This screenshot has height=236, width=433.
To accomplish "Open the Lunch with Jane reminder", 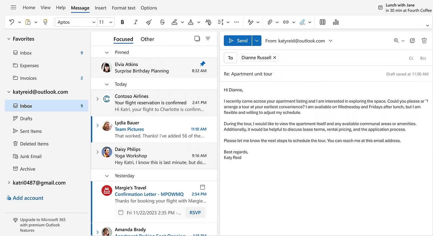I will point(405,8).
